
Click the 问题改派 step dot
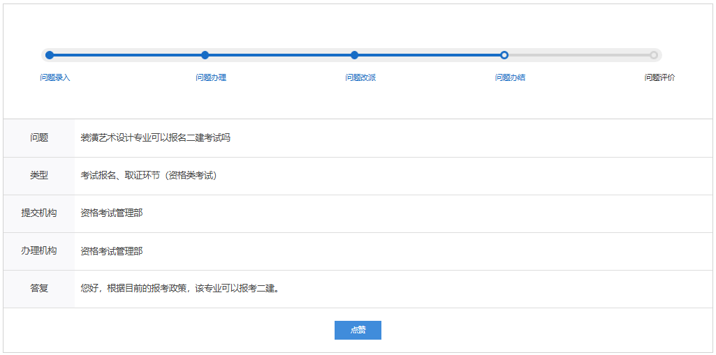(355, 55)
